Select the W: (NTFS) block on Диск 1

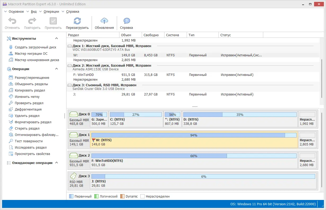(194, 139)
